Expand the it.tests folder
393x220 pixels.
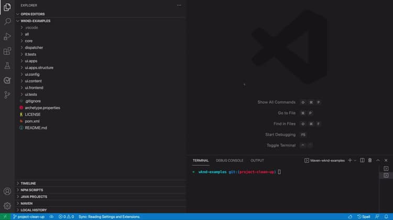[x=100, y=54]
